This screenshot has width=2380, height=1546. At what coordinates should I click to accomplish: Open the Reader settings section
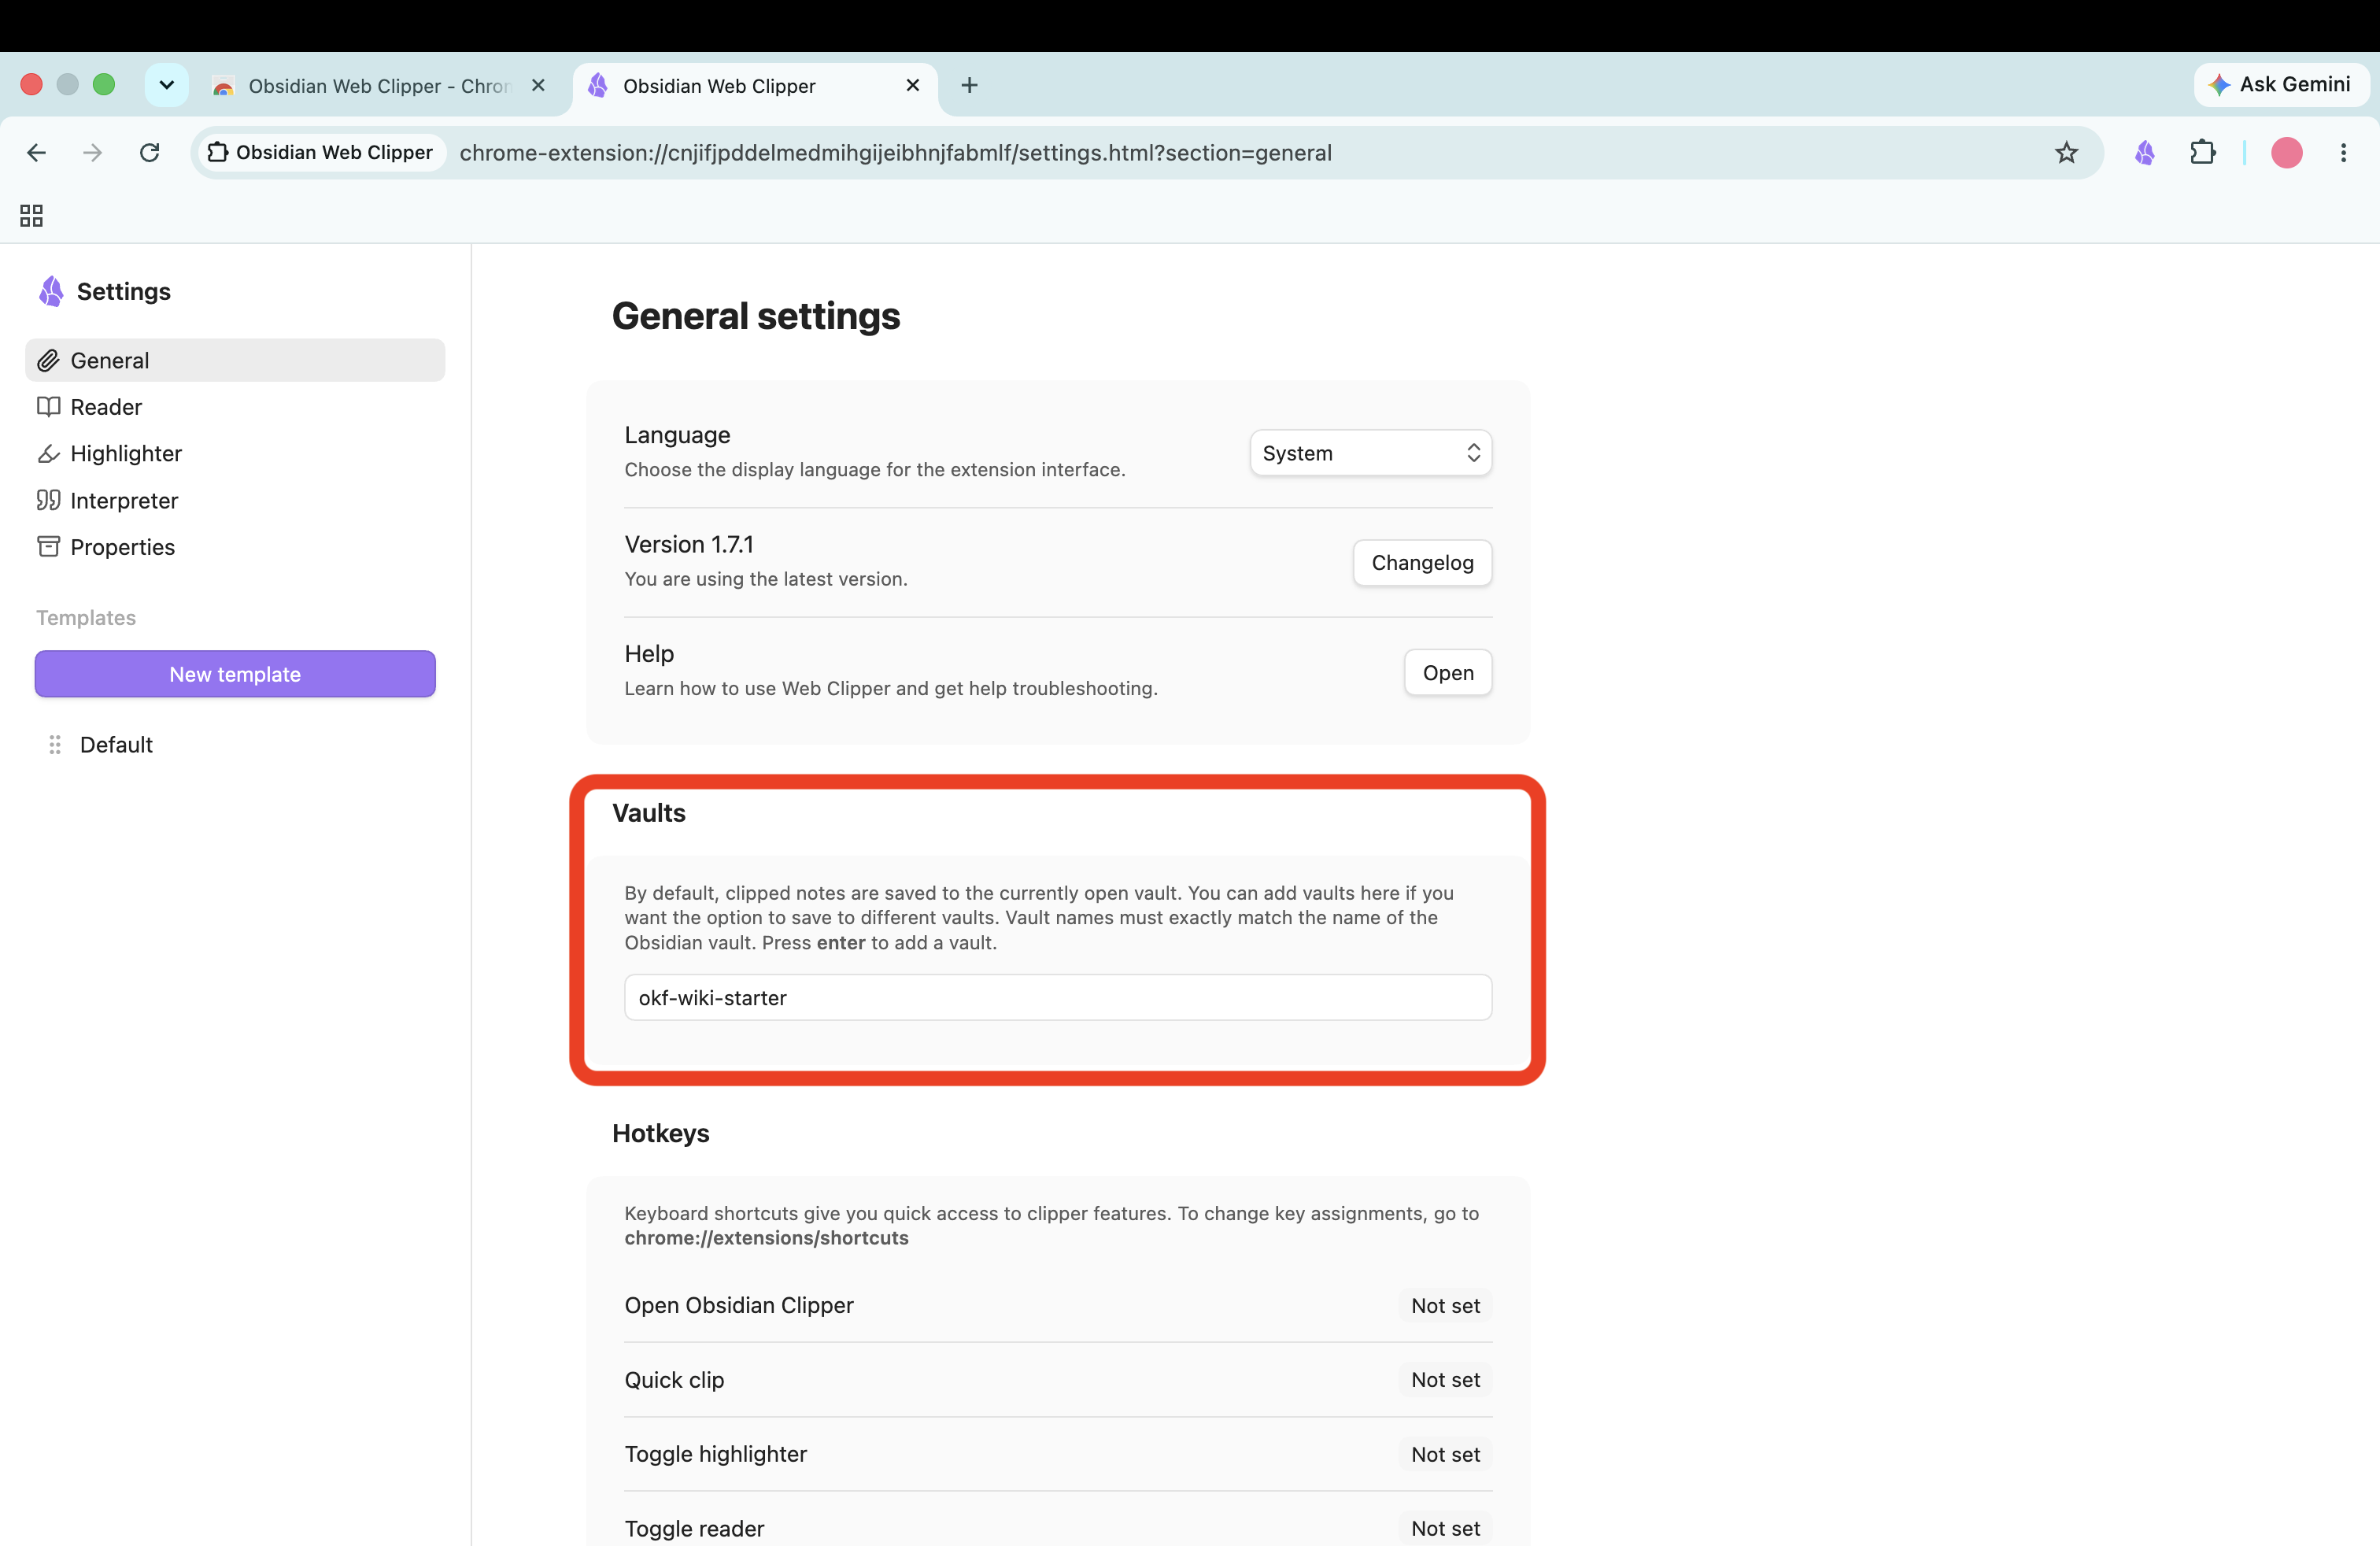235,407
